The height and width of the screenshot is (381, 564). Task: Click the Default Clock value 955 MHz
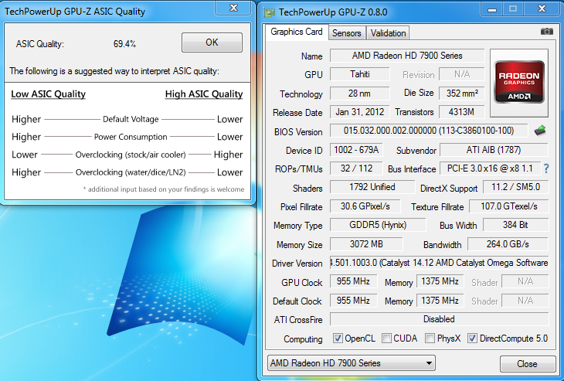(354, 300)
